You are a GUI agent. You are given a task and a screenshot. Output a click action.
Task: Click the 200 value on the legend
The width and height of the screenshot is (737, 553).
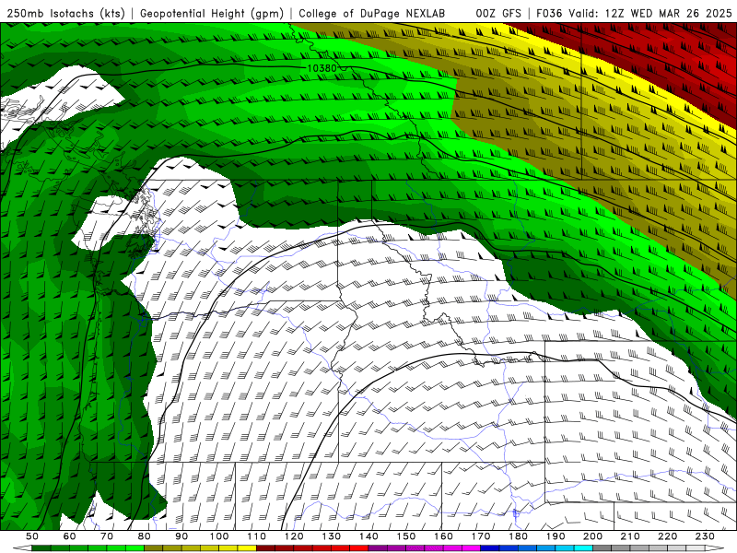(x=592, y=536)
